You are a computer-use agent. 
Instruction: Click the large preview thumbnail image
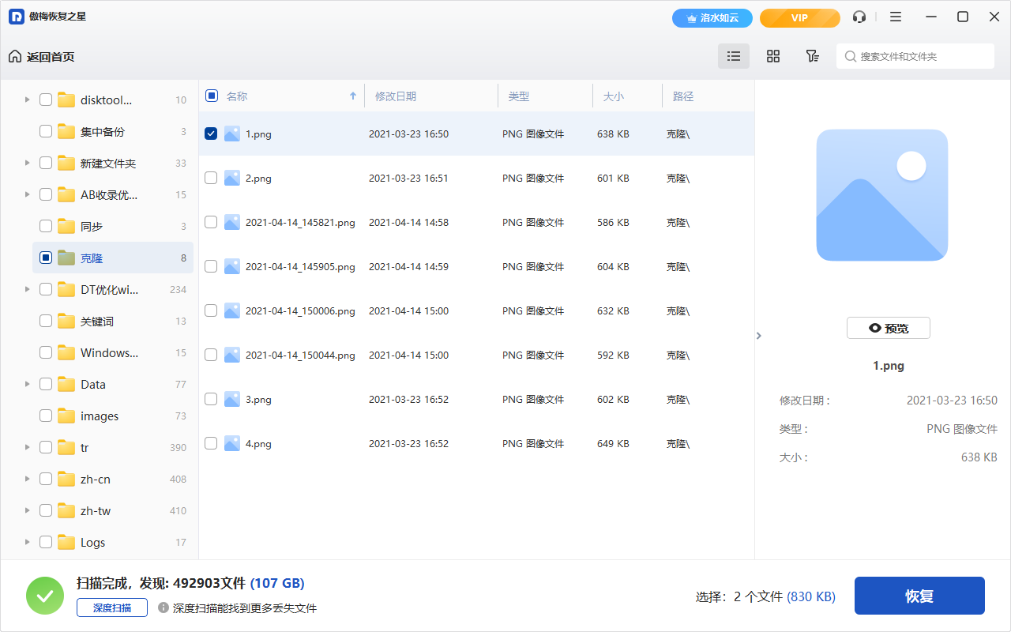click(882, 195)
